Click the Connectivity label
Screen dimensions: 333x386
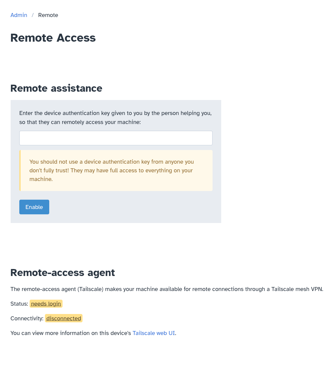(x=27, y=318)
